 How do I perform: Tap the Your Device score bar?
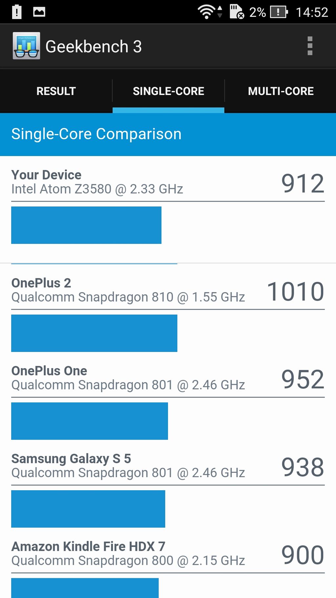coord(86,225)
